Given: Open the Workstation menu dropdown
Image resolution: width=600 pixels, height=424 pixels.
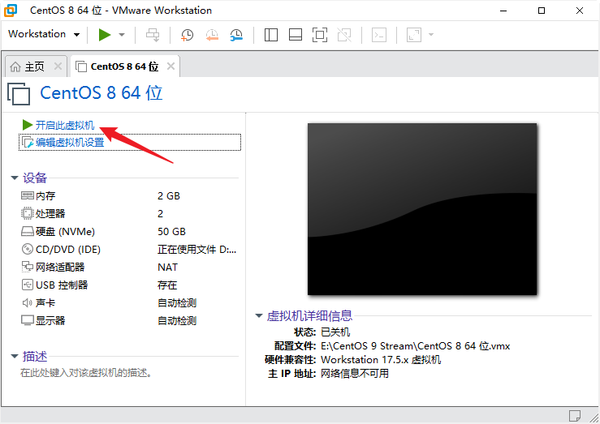Looking at the screenshot, I should [44, 34].
